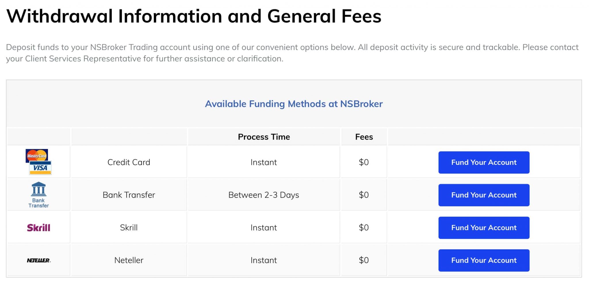Click the MasterCard logo icon

tap(37, 155)
